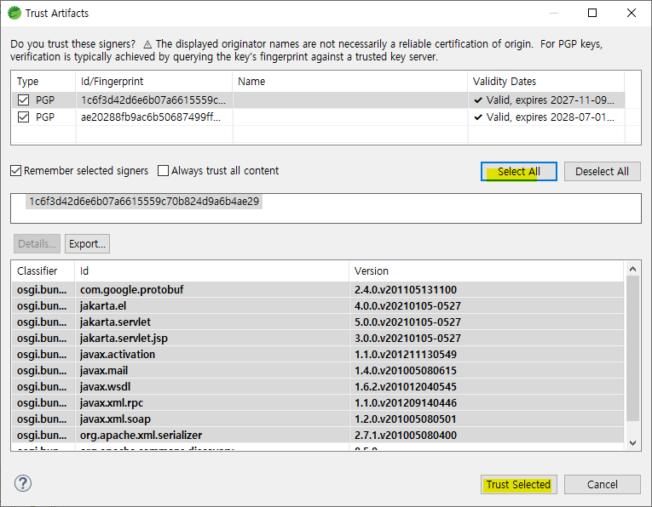Click Valid, expires 2028-07-01 cell

(546, 117)
